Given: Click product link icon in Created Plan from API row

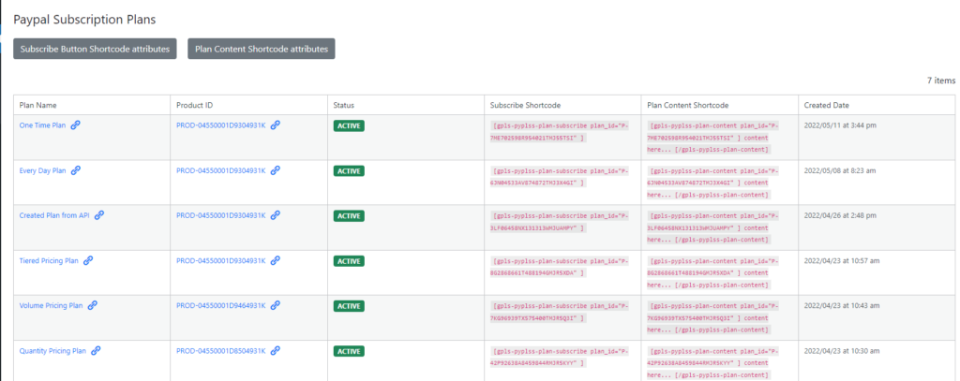Looking at the screenshot, I should click(x=276, y=215).
